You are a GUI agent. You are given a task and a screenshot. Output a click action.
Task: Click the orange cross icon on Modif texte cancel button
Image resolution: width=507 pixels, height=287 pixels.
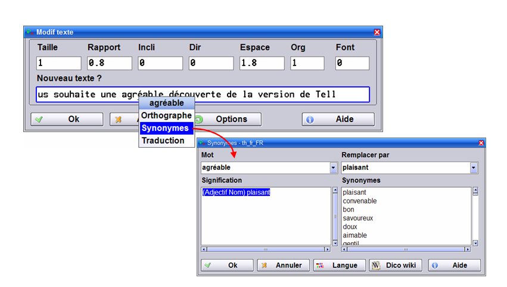pos(119,120)
